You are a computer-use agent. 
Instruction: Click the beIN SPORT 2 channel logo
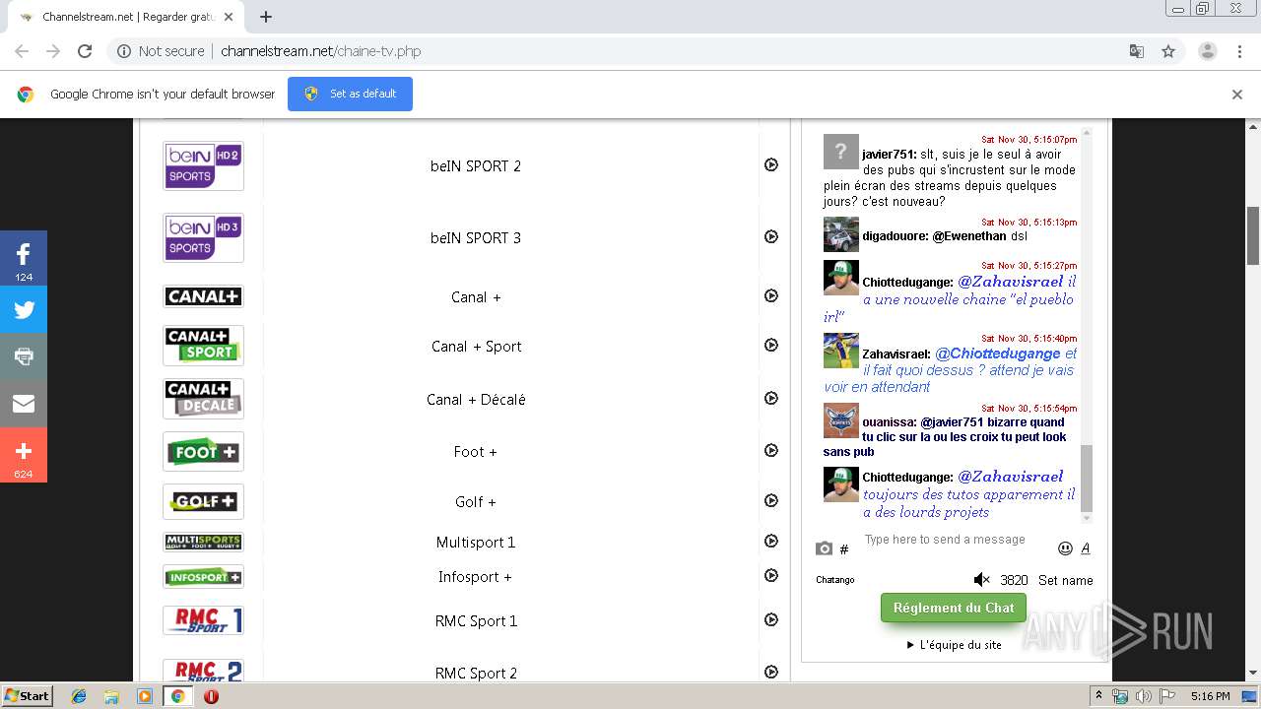203,165
